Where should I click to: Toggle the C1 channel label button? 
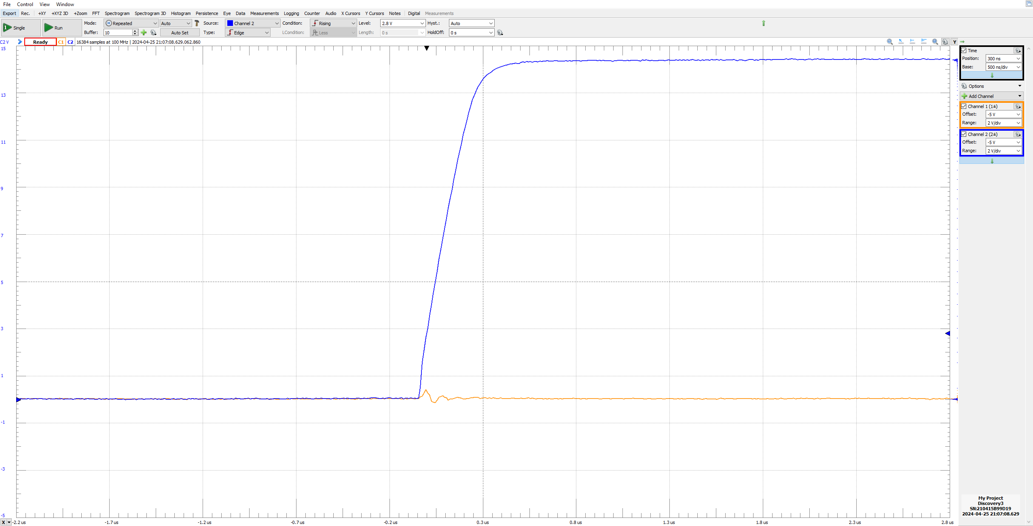(x=61, y=42)
